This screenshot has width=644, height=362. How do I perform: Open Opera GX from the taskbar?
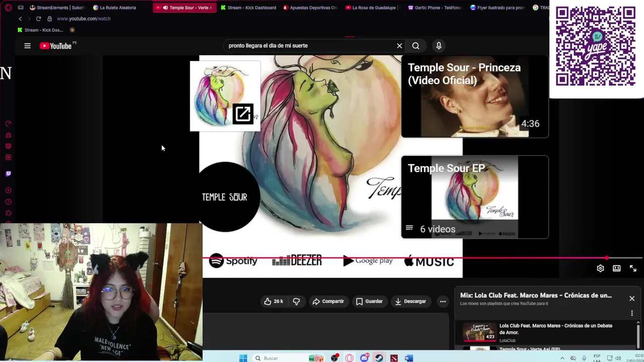click(349, 358)
